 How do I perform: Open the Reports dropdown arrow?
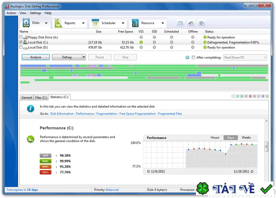[83, 23]
